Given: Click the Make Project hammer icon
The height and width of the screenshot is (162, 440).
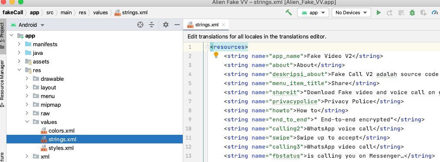Looking at the screenshot, I should click(x=288, y=13).
